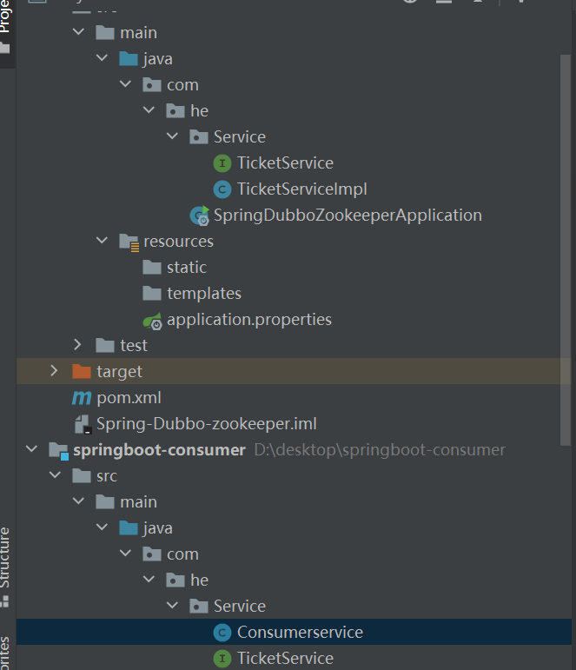This screenshot has width=576, height=670.
Task: Click the resources folder icon
Action: 129,242
